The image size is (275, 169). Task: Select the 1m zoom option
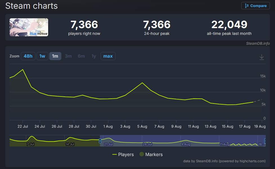coord(55,56)
